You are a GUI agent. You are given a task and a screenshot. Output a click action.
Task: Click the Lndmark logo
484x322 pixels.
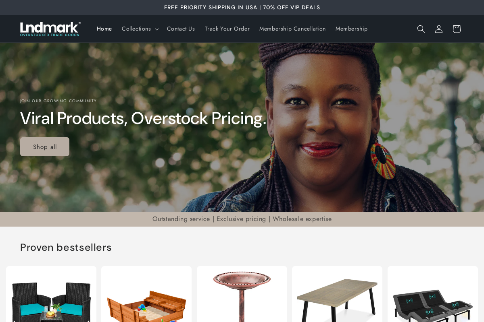coord(50,29)
